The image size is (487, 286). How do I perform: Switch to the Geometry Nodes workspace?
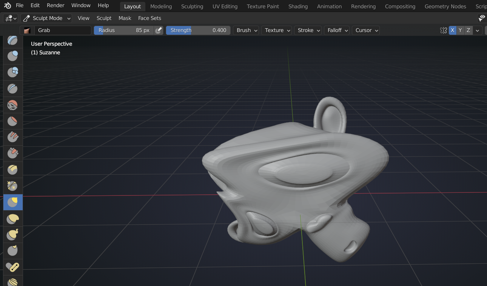[x=445, y=6]
